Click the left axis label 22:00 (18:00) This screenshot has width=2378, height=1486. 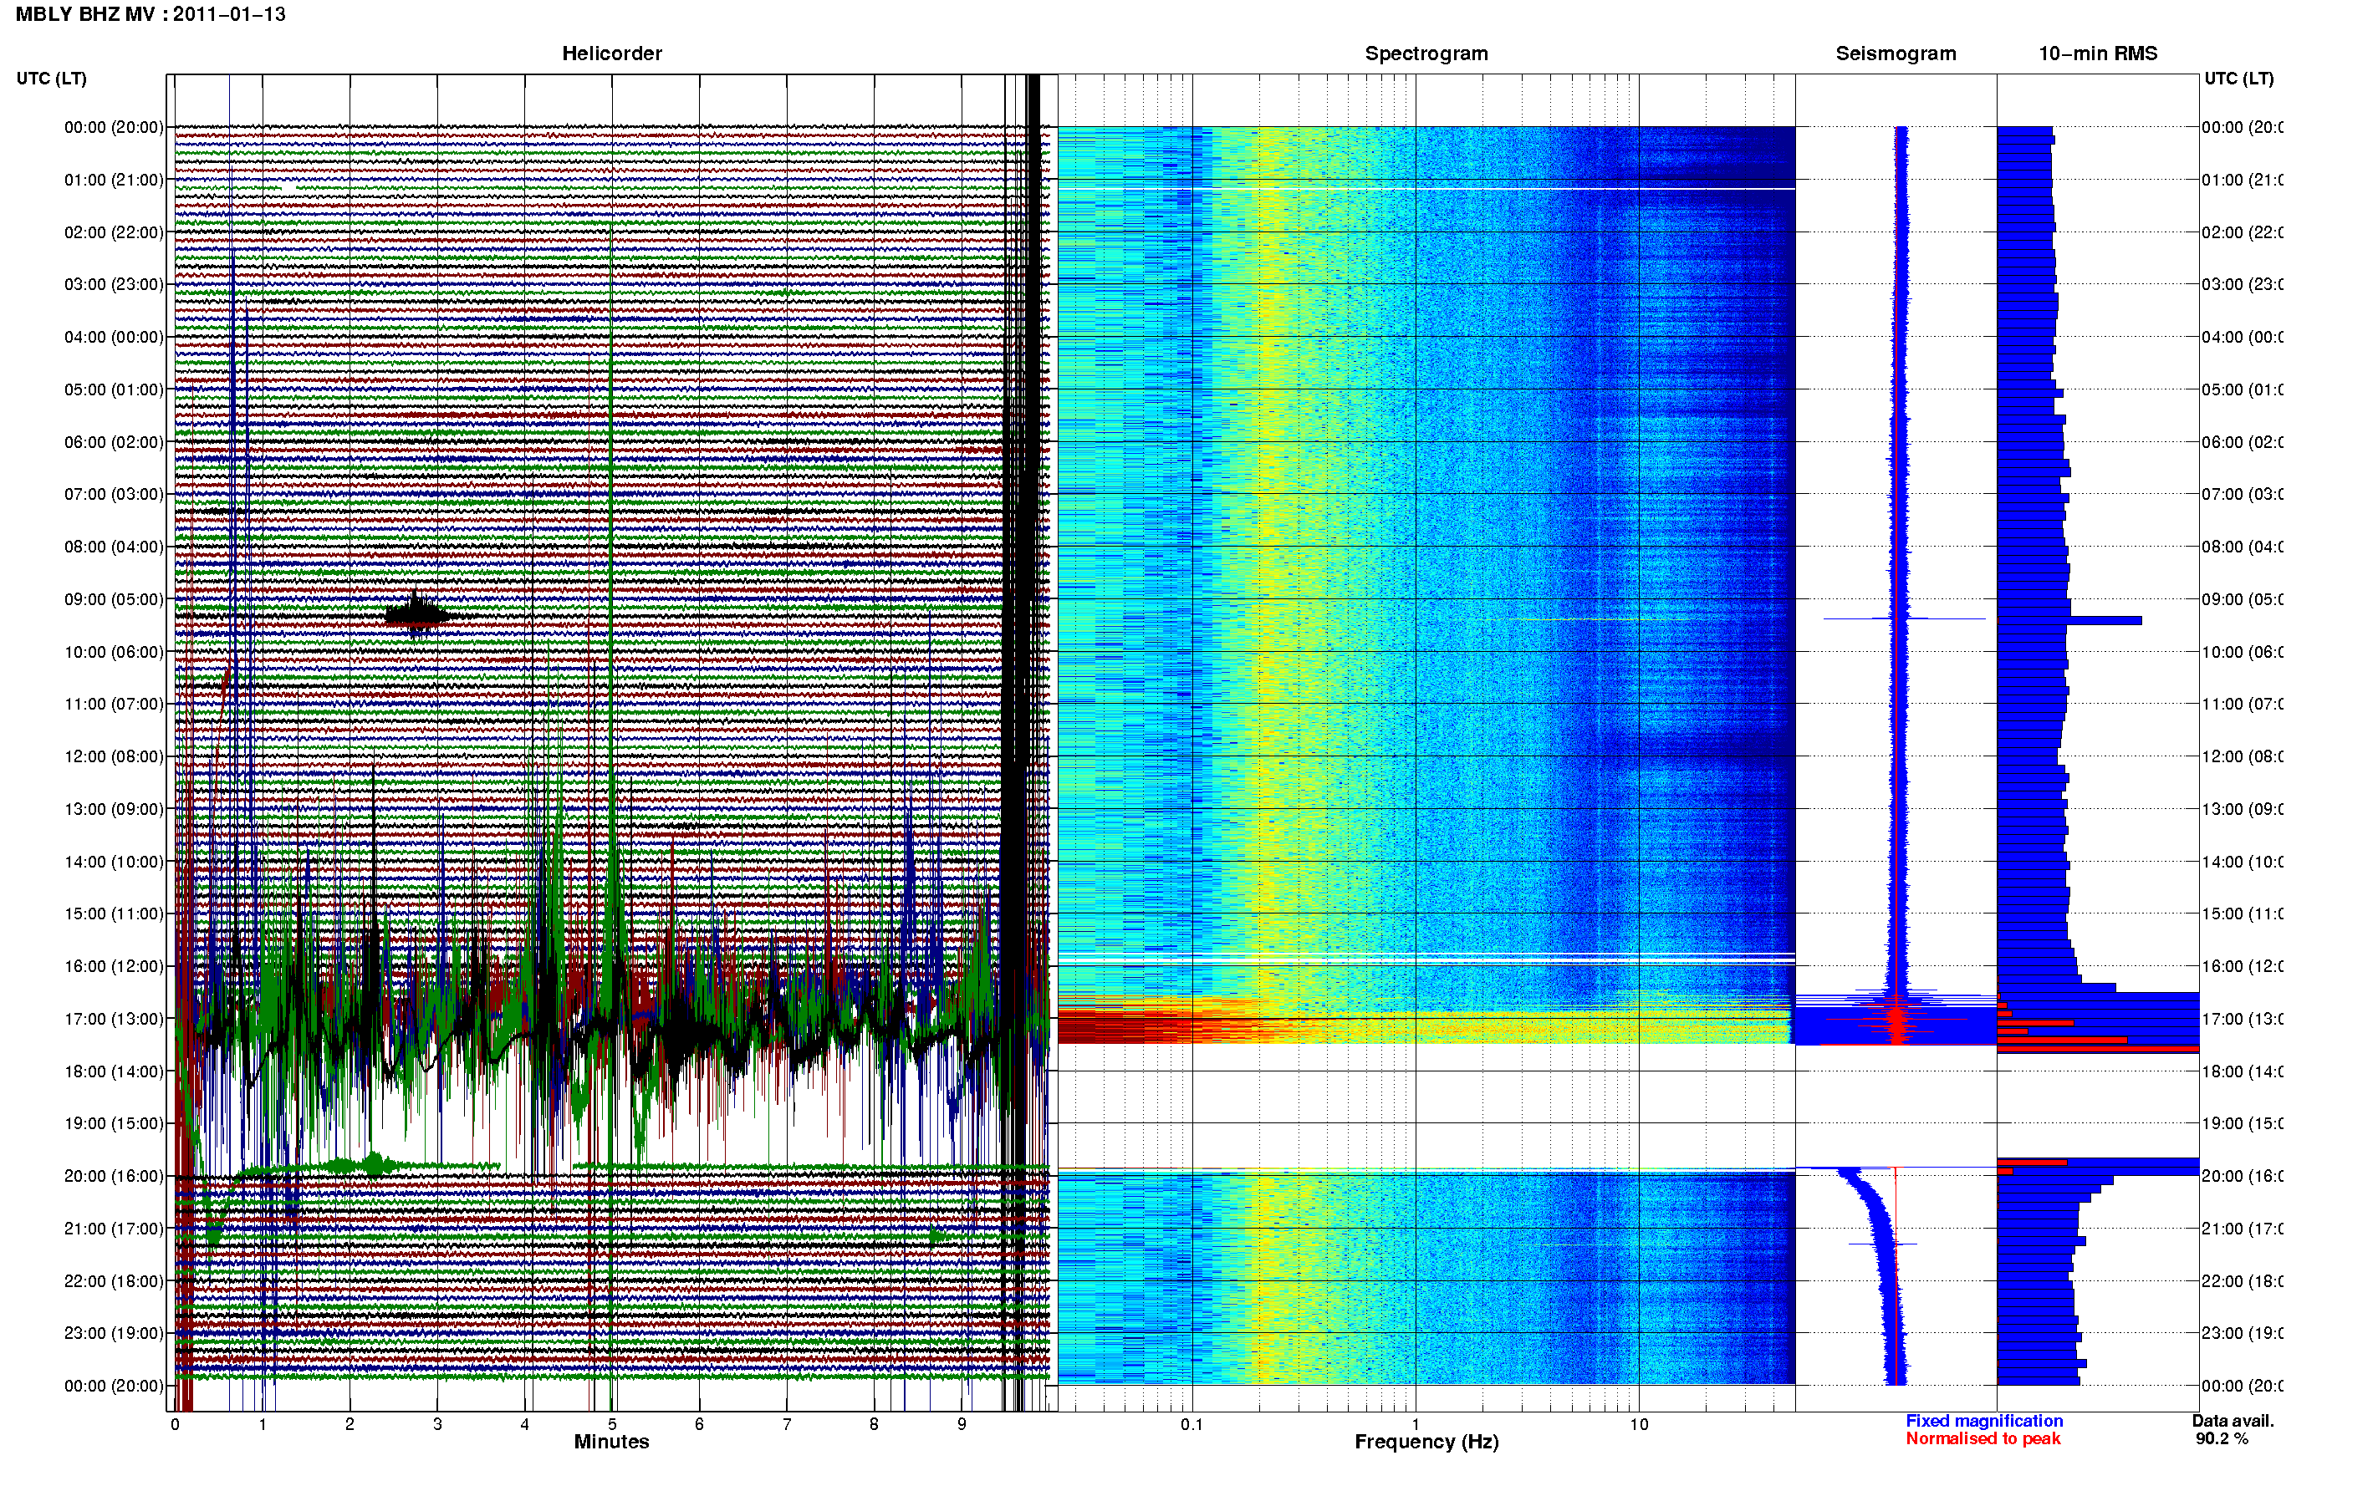(x=114, y=1281)
